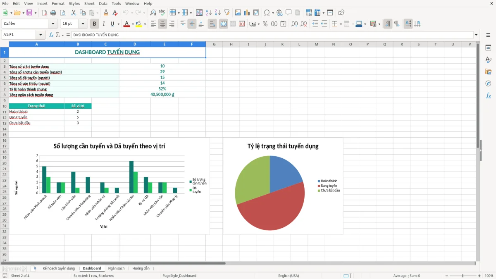Insert Comment speech bubble icon

coord(289,13)
